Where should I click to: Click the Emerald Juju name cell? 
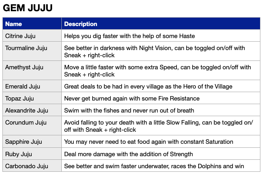click(32, 86)
